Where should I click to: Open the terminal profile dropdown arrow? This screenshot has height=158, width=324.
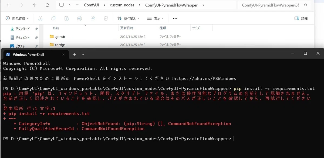(x=83, y=54)
